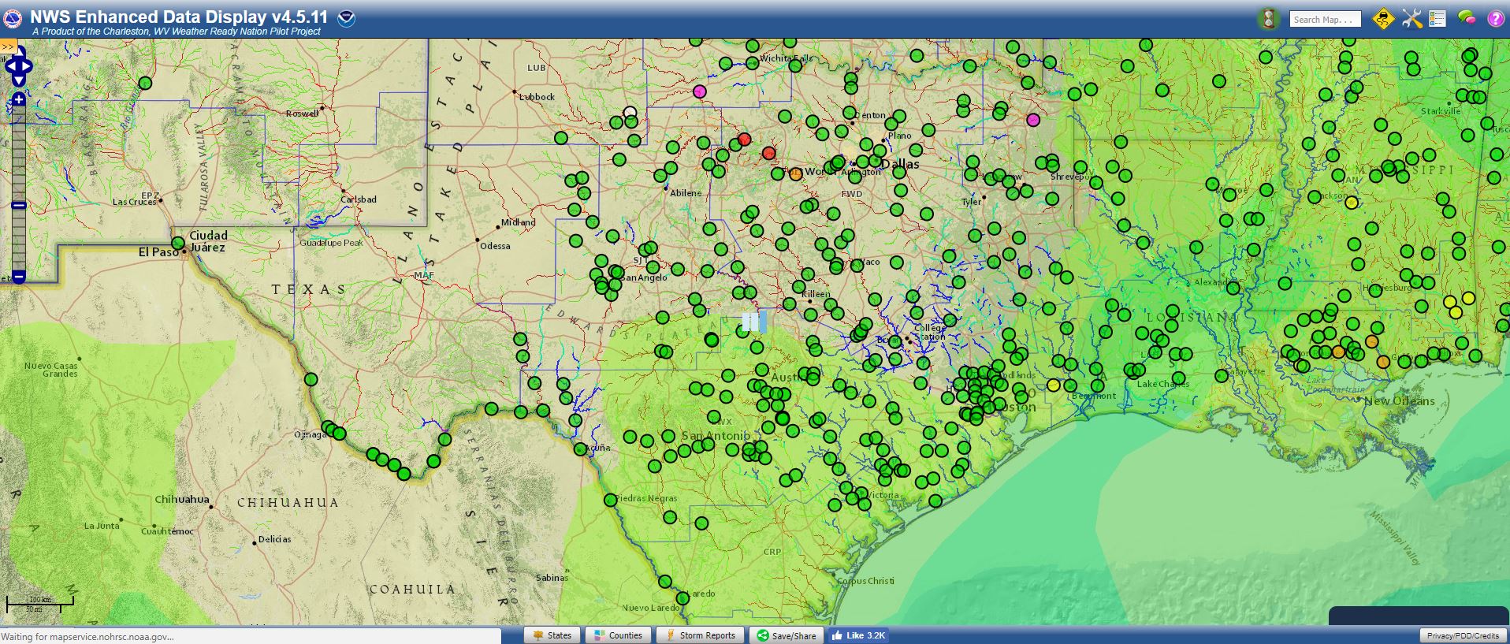
Task: Click the slippery road hazards icon
Action: tap(1383, 19)
